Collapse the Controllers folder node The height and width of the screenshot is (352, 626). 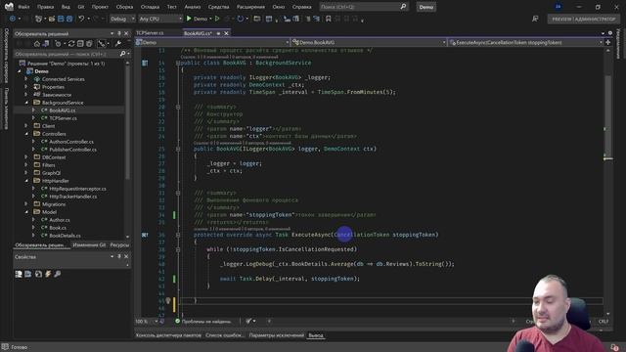[x=26, y=134]
